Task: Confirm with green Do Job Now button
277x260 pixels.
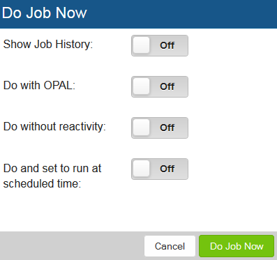Action: 237,246
